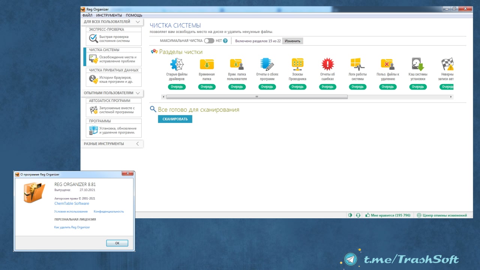Screen dimensions: 480x270
Task: Click the contrast theme icon in status bar
Action: coord(350,215)
